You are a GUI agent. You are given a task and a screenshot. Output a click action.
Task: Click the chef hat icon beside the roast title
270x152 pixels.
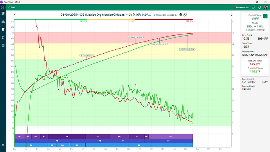180,14
